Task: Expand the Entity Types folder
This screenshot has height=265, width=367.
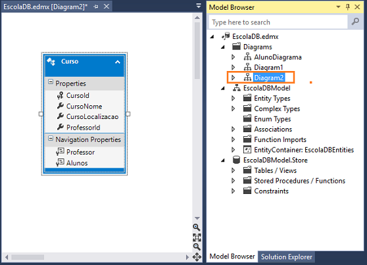Action: (233, 98)
